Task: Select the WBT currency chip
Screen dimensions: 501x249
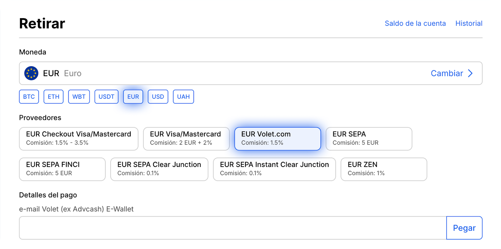Action: pyautogui.click(x=79, y=97)
